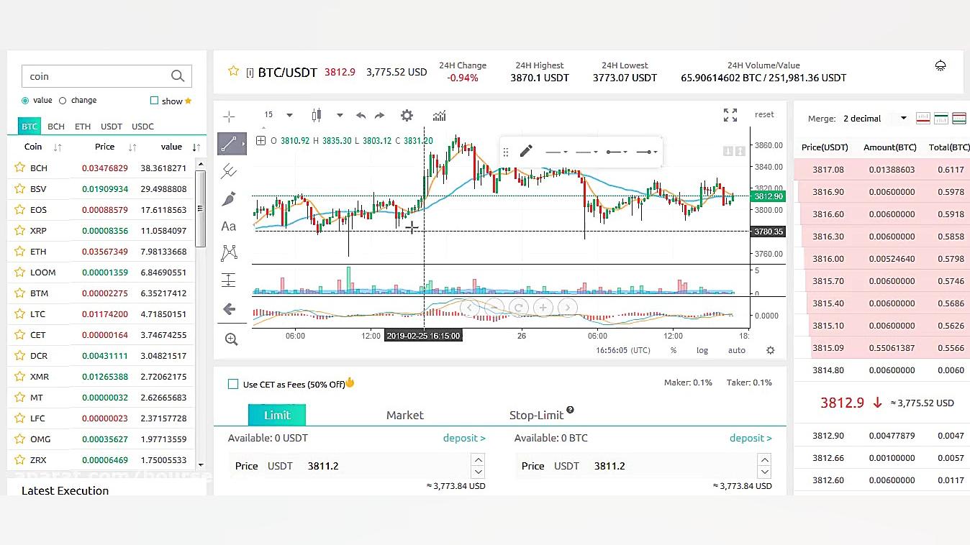Viewport: 970px width, 545px height.
Task: Click the pencil icon in line toolbar
Action: 526,151
